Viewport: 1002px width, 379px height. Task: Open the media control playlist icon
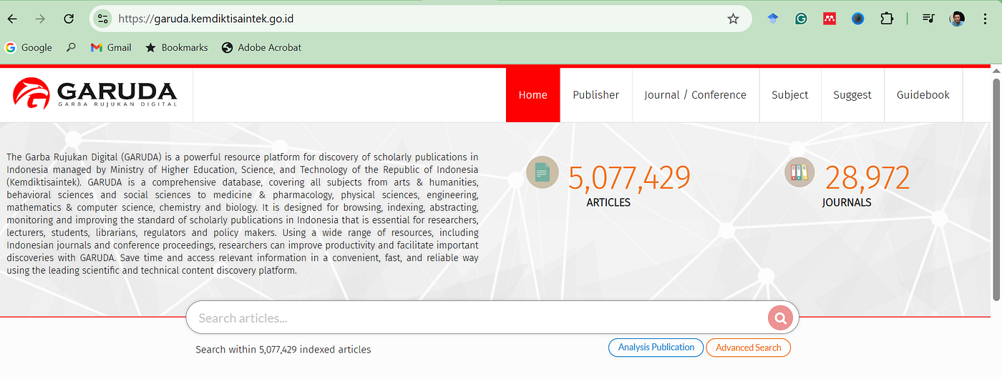click(x=928, y=19)
